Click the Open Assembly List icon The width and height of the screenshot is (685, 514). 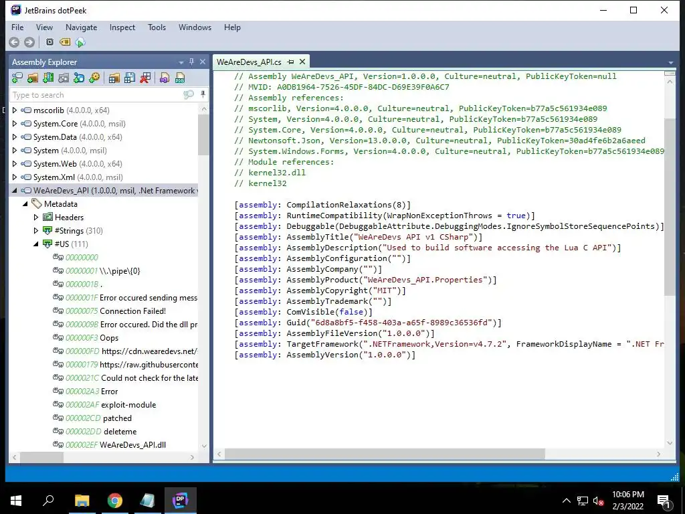[114, 78]
